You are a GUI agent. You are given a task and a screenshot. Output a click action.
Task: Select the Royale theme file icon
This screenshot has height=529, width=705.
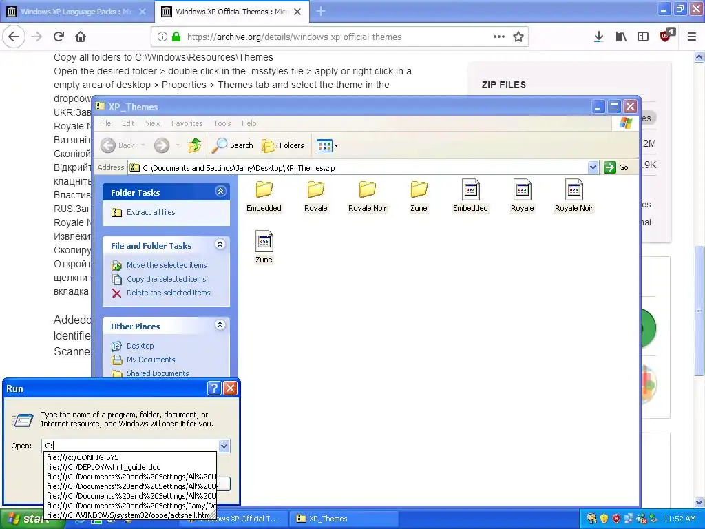(x=522, y=196)
